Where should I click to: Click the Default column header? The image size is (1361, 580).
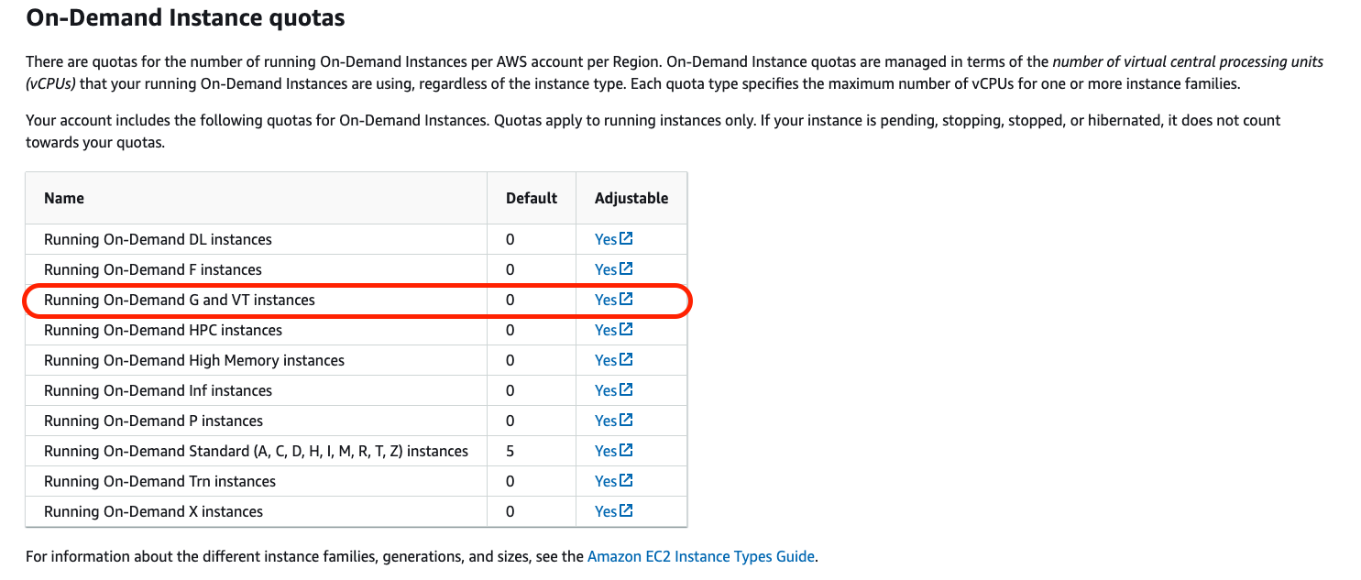(532, 198)
